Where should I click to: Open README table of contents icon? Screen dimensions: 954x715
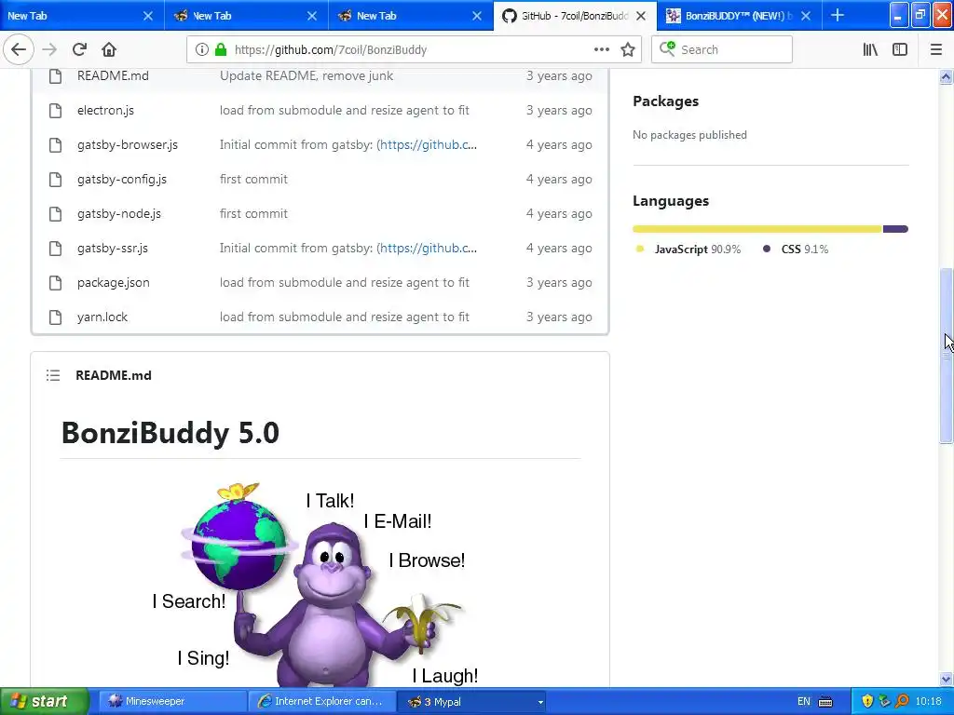click(x=53, y=375)
